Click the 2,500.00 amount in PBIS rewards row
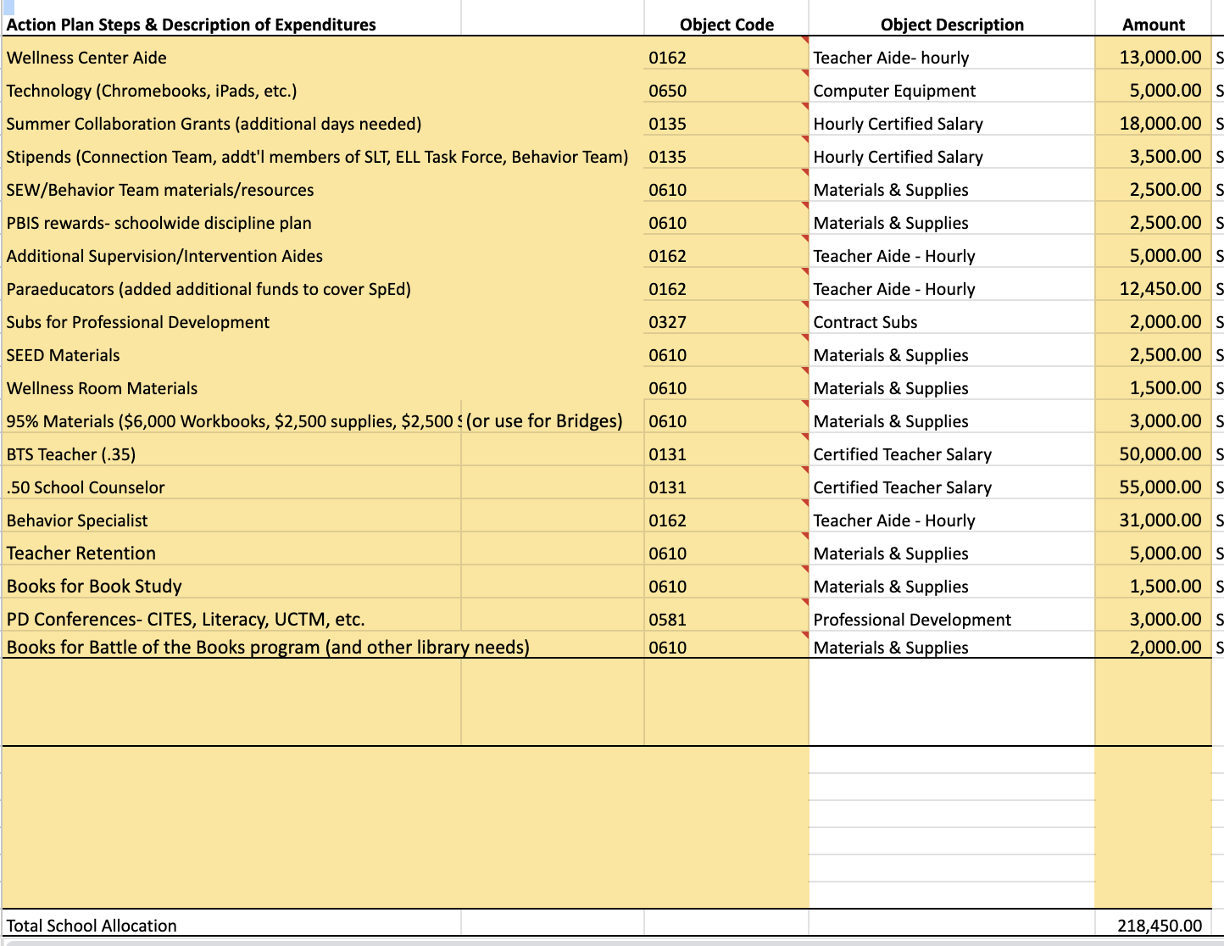 [1166, 222]
